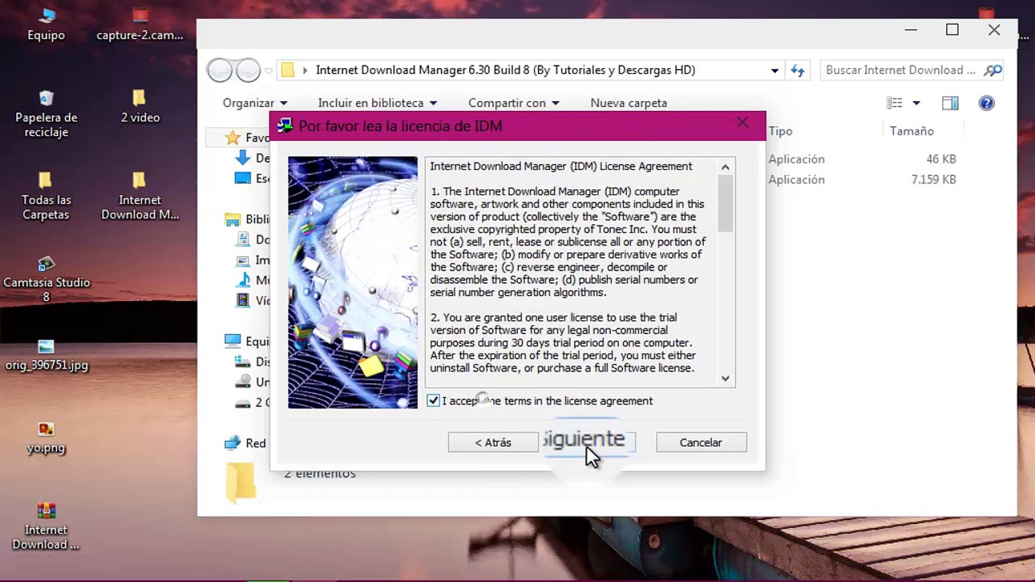Screen dimensions: 1035x582
Task: Click license scrollbar down arrow
Action: click(726, 379)
